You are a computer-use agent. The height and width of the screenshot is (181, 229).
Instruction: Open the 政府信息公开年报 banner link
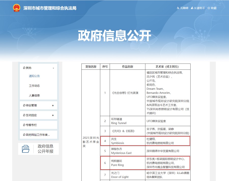(x=46, y=149)
